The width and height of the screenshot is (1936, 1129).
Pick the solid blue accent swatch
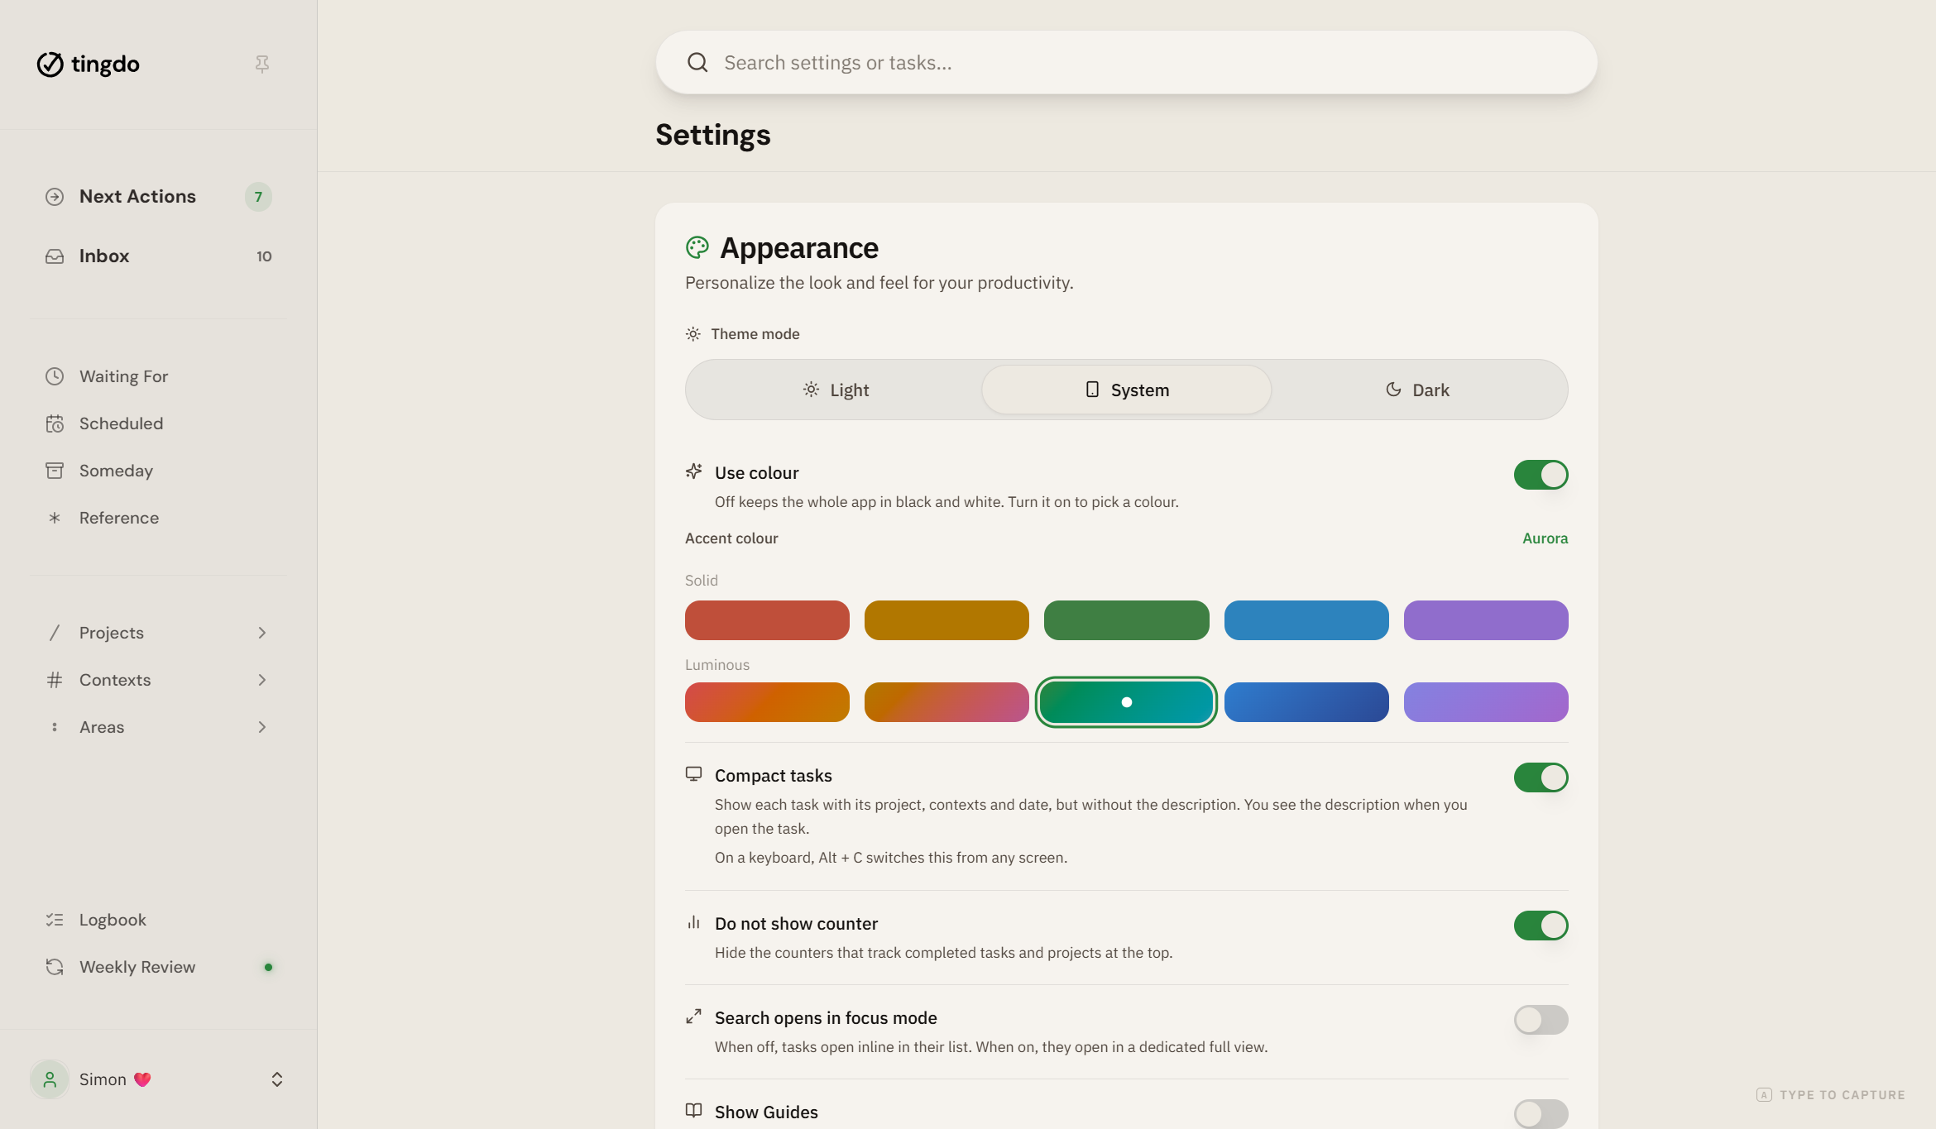1306,620
